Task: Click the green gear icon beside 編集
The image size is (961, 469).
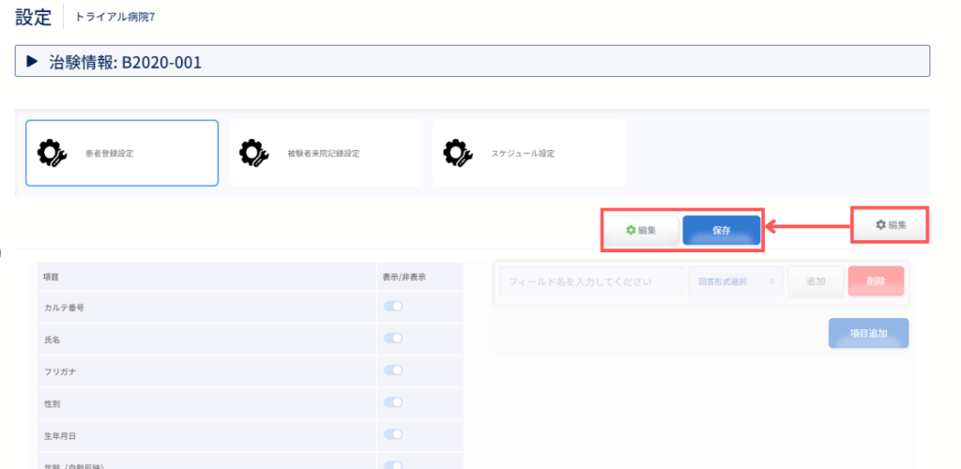Action: [x=630, y=230]
